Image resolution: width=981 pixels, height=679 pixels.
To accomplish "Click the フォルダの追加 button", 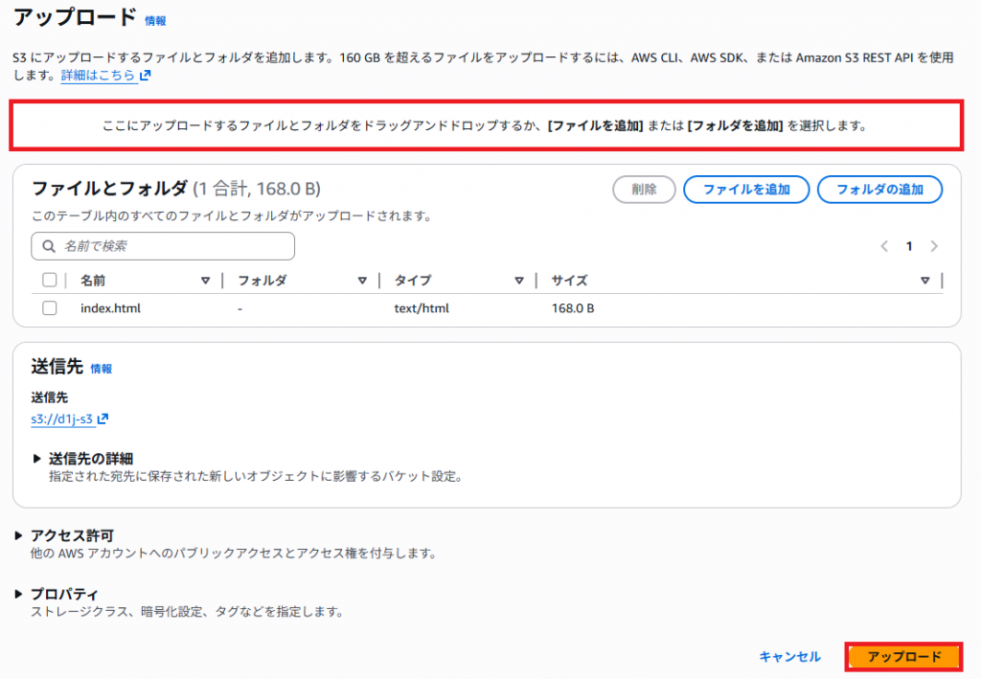I will click(x=879, y=190).
